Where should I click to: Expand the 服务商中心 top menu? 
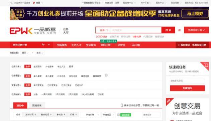129,3
